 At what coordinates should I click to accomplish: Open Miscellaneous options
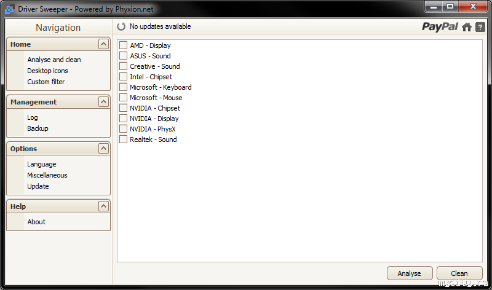(47, 175)
